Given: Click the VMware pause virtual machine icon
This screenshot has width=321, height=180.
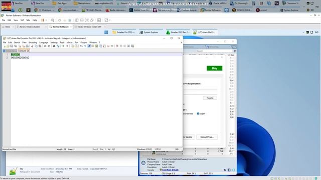Looking at the screenshot, I should click(x=43, y=20).
